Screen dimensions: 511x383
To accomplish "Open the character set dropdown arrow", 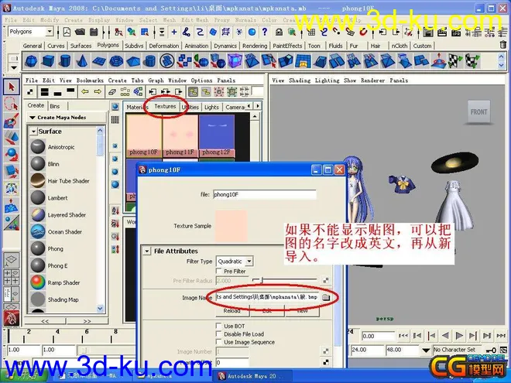I will pyautogui.click(x=426, y=351).
